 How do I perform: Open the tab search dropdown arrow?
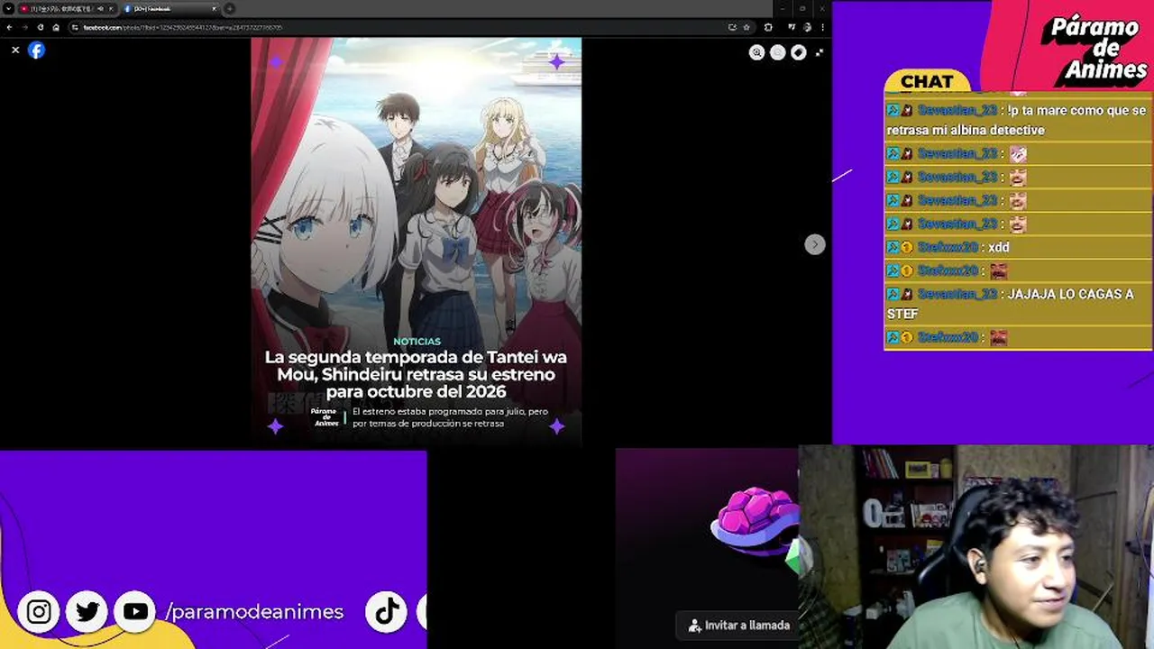click(x=8, y=9)
